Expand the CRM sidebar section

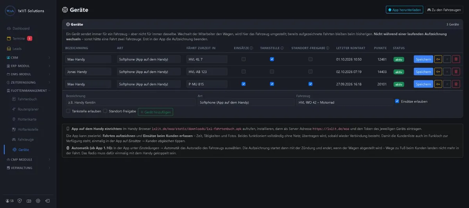28,58
